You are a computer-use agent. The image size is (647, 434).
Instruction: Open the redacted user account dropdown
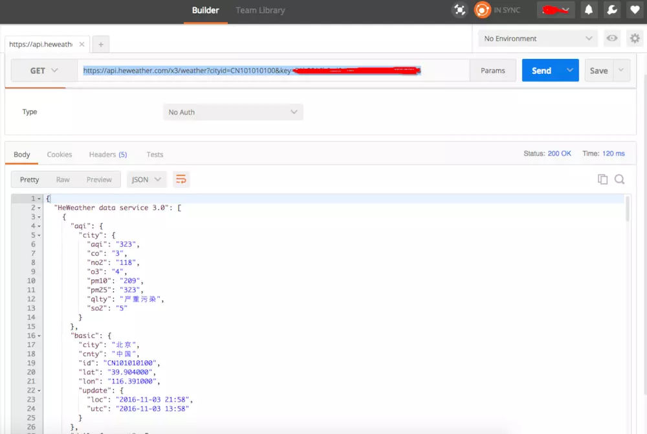[555, 10]
